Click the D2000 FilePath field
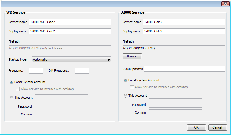Viewport: 231px width, 135px height. pos(174,48)
